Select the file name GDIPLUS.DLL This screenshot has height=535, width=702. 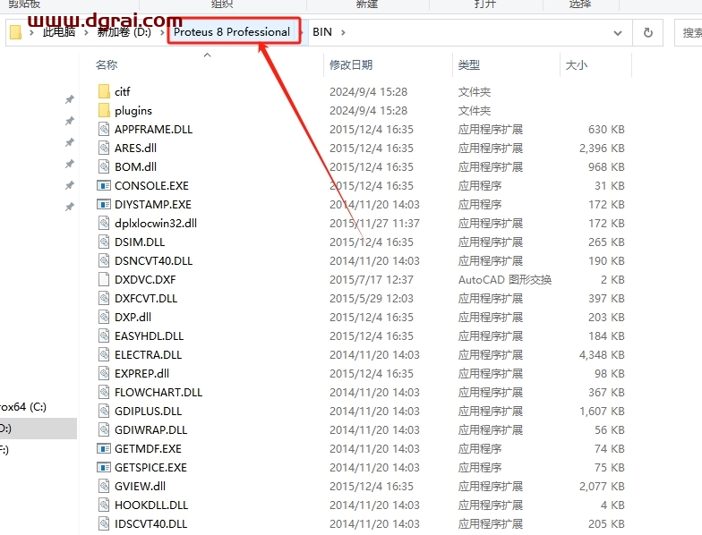point(149,412)
